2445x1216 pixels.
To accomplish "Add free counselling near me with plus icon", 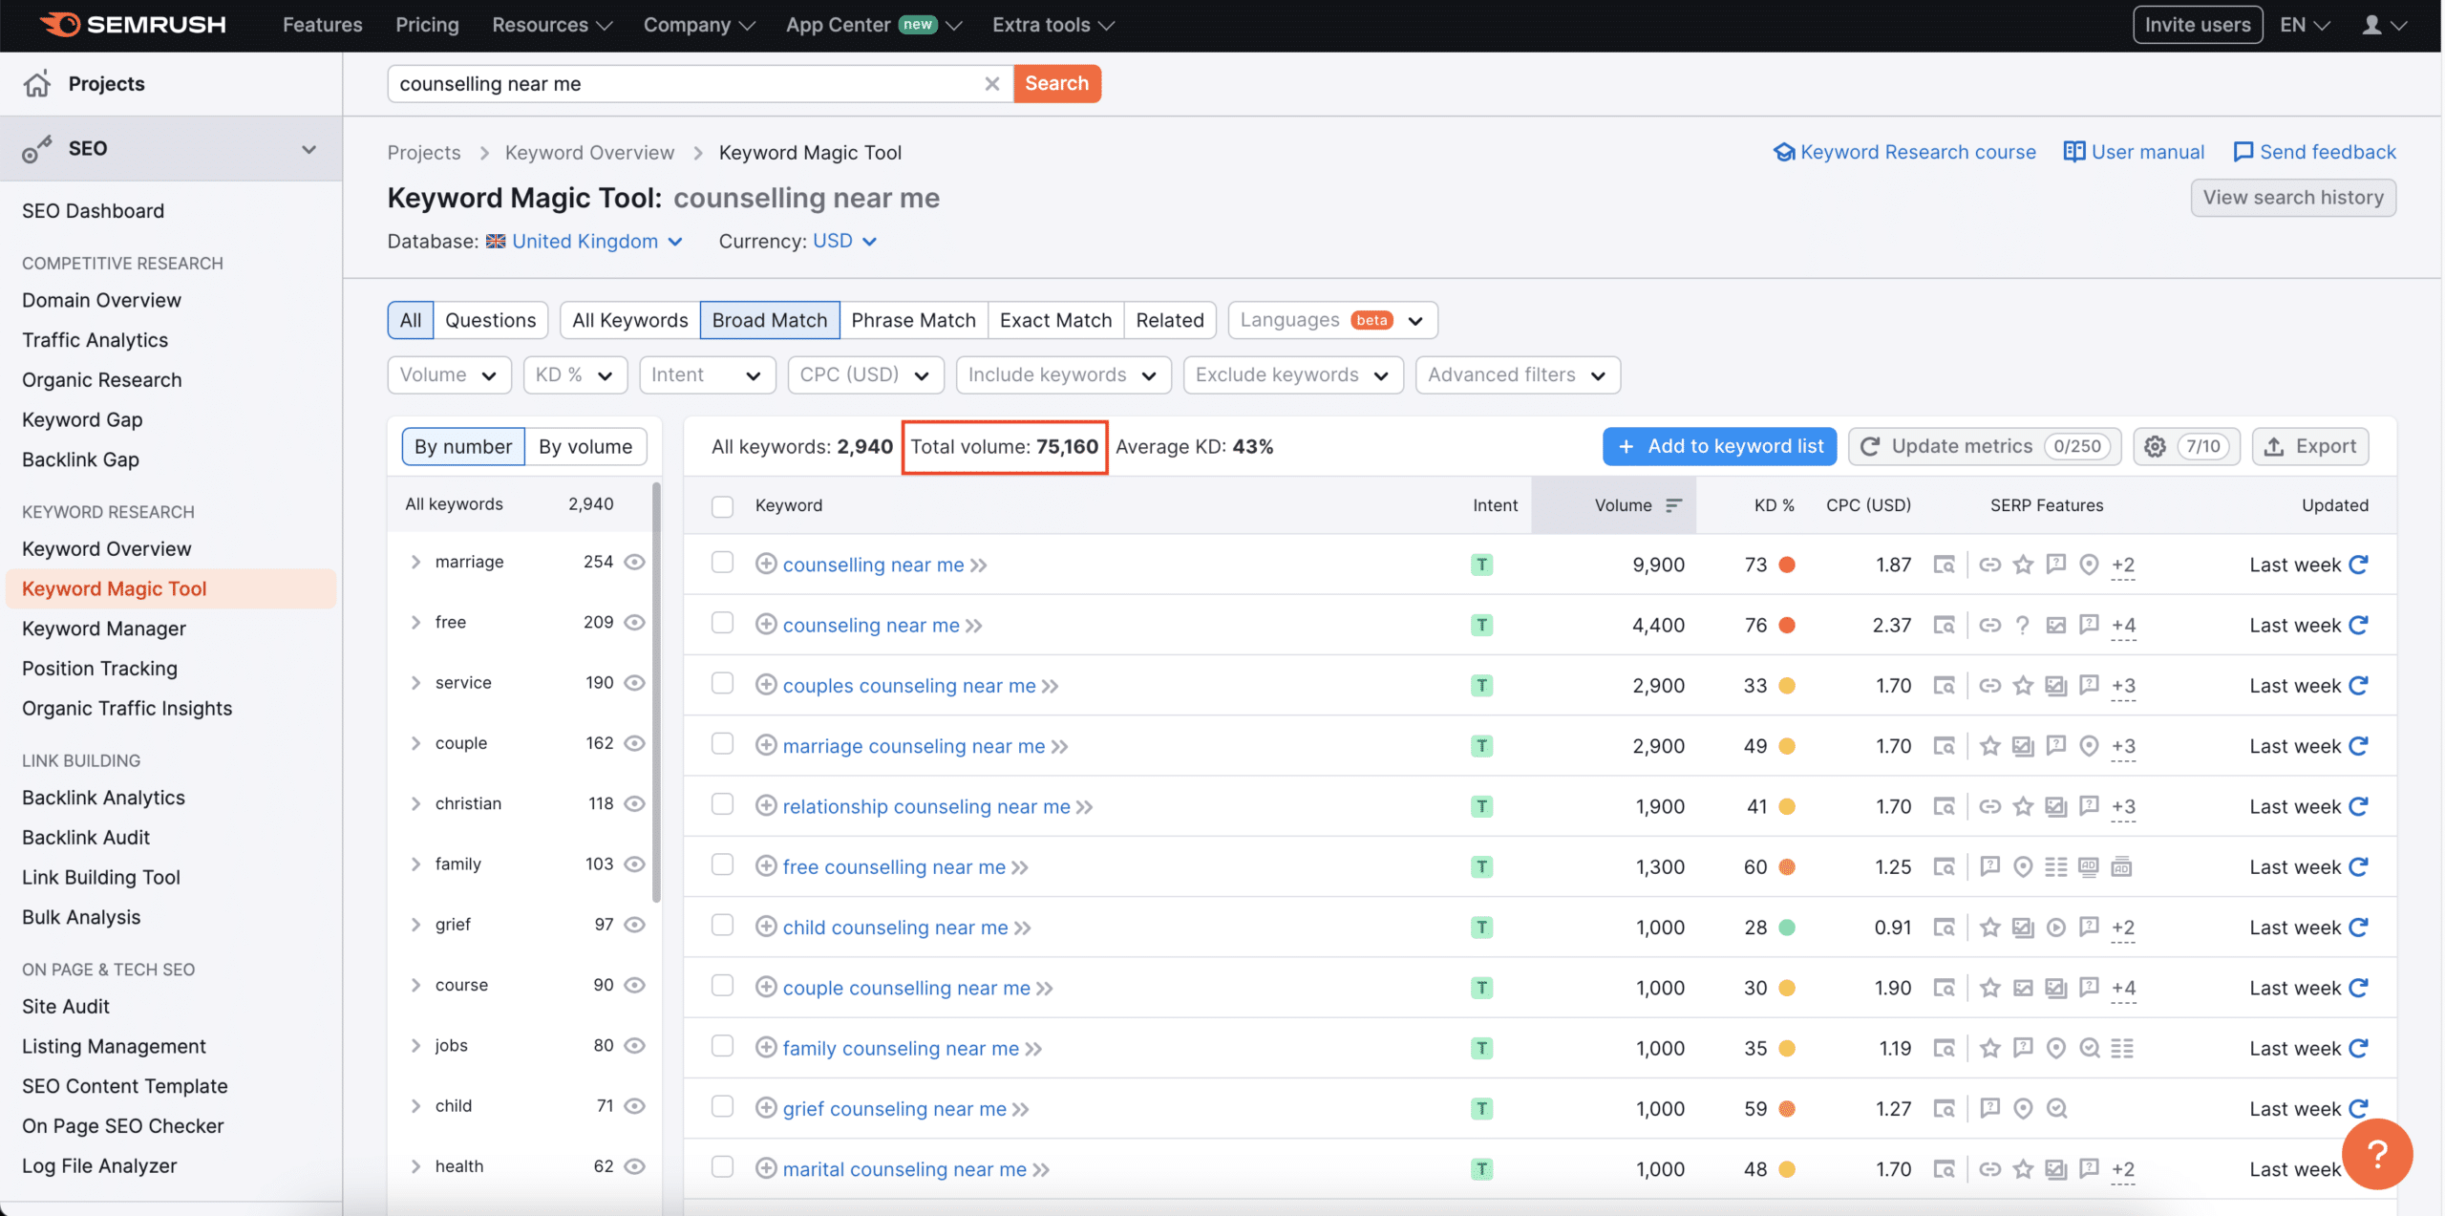I will click(766, 866).
